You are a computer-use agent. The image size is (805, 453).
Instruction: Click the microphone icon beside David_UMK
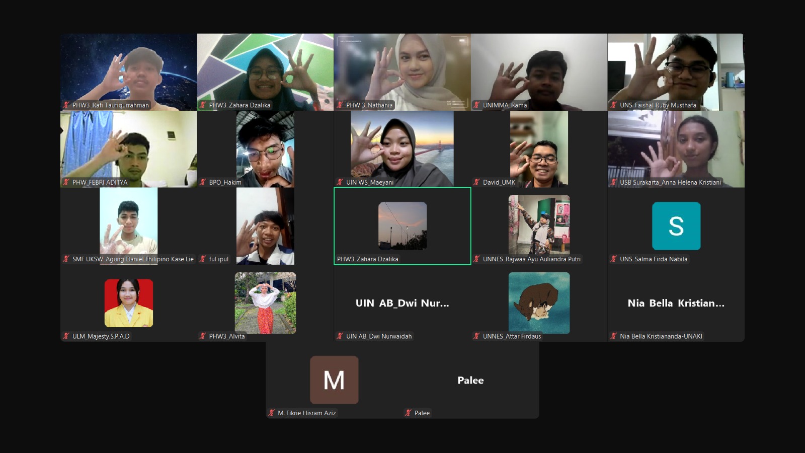point(477,183)
